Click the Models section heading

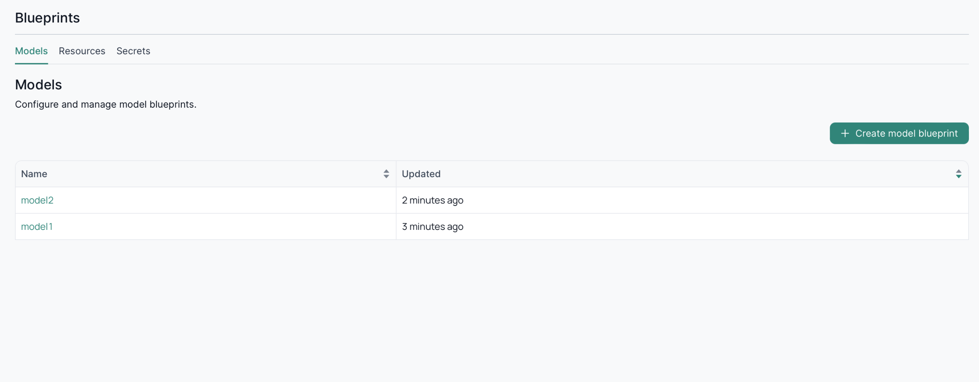(x=39, y=85)
